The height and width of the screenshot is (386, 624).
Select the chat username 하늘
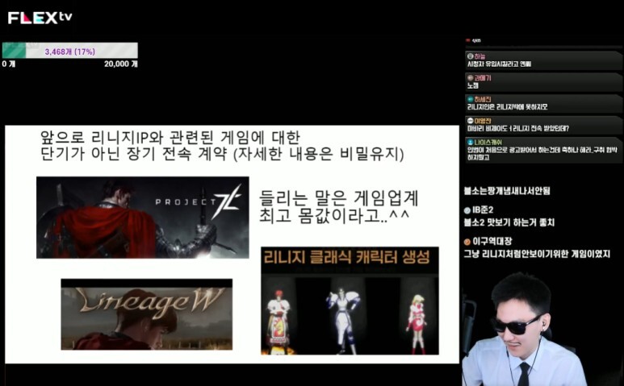(480, 56)
